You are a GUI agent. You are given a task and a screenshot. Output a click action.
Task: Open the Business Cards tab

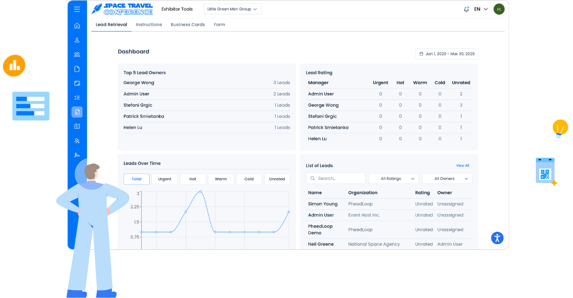188,25
